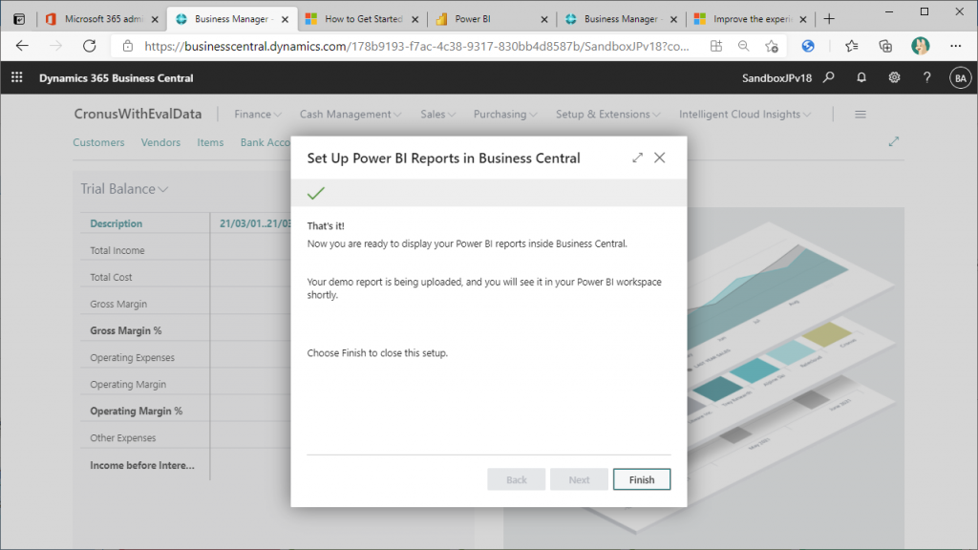Open the help question mark icon
Image resolution: width=978 pixels, height=550 pixels.
coord(926,77)
